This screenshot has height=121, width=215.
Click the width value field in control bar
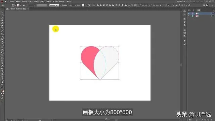click(167, 5)
